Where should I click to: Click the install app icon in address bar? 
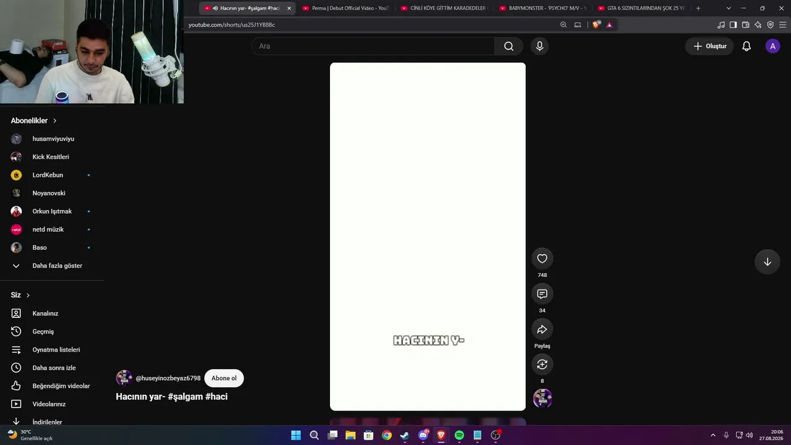coord(578,25)
